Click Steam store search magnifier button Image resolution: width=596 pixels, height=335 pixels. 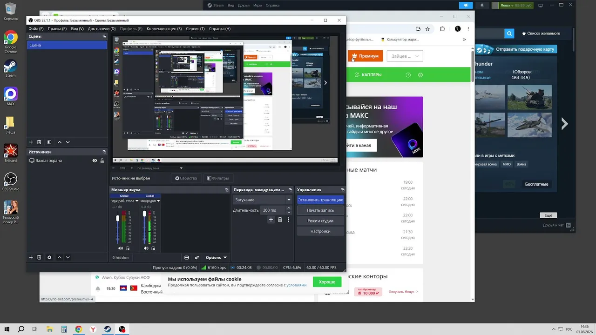pos(510,33)
